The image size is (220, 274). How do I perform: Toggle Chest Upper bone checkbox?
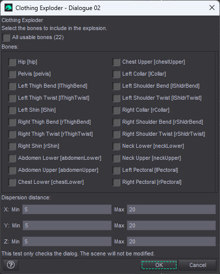[x=116, y=62]
